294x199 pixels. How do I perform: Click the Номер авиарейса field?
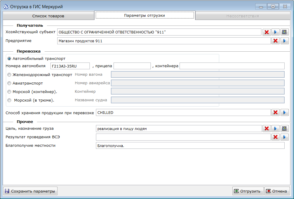198,83
